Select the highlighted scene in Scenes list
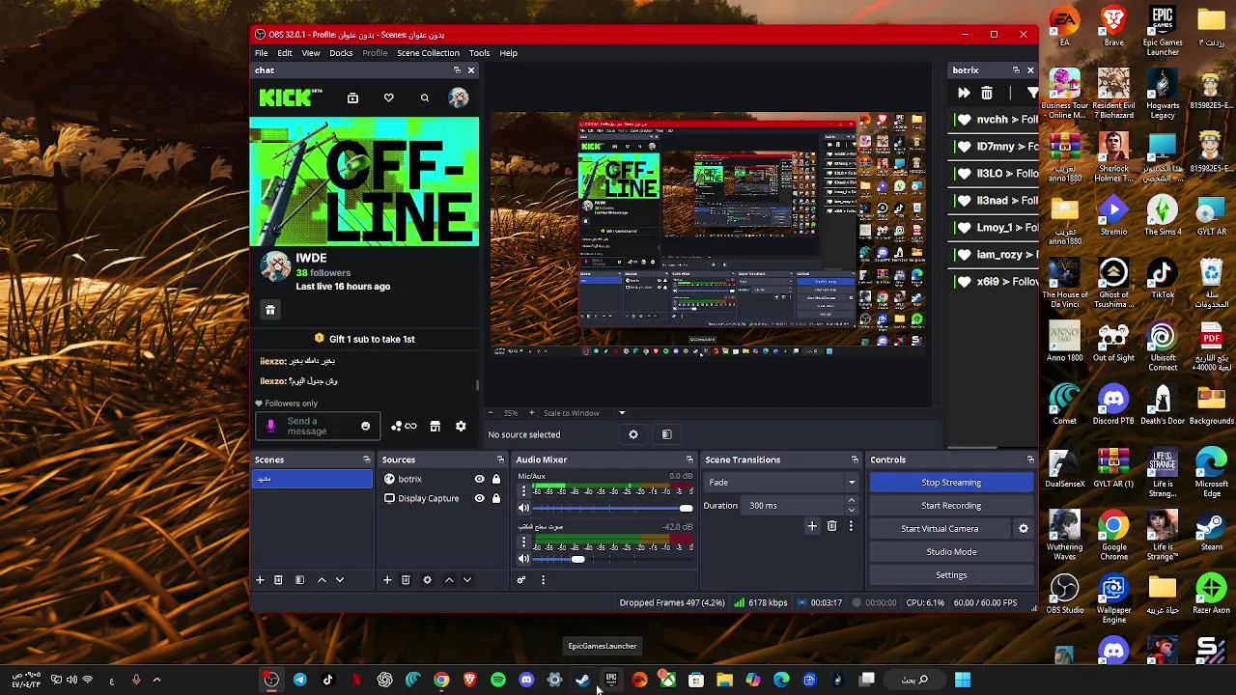Image resolution: width=1236 pixels, height=695 pixels. [x=312, y=479]
